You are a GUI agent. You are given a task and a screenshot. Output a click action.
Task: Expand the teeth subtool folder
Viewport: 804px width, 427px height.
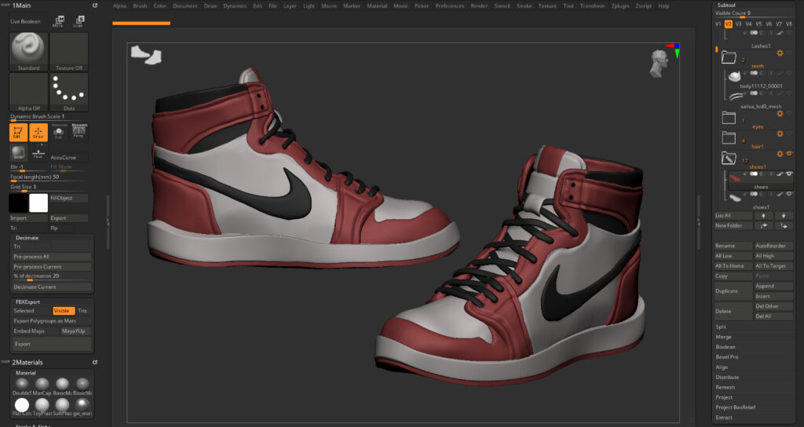[x=729, y=57]
